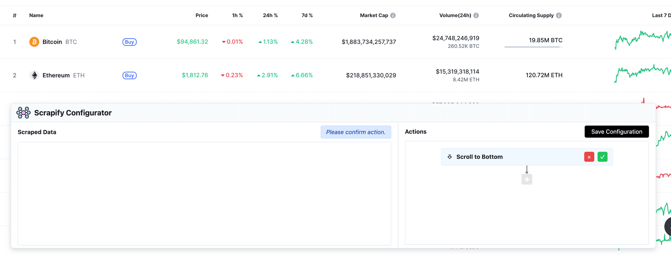The height and width of the screenshot is (257, 671).
Task: Click Bitcoin's 7-day sparkline chart
Action: point(642,40)
